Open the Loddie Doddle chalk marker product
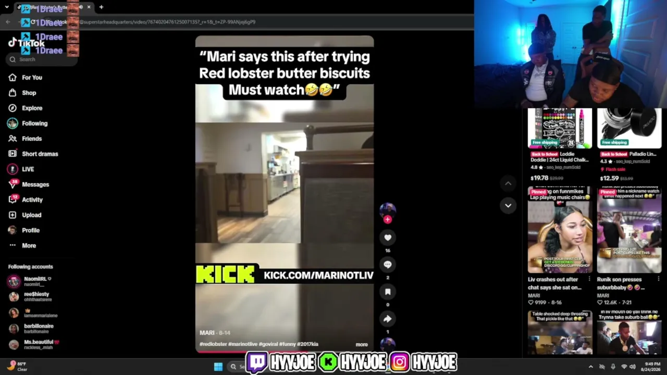This screenshot has width=667, height=375. (x=560, y=145)
